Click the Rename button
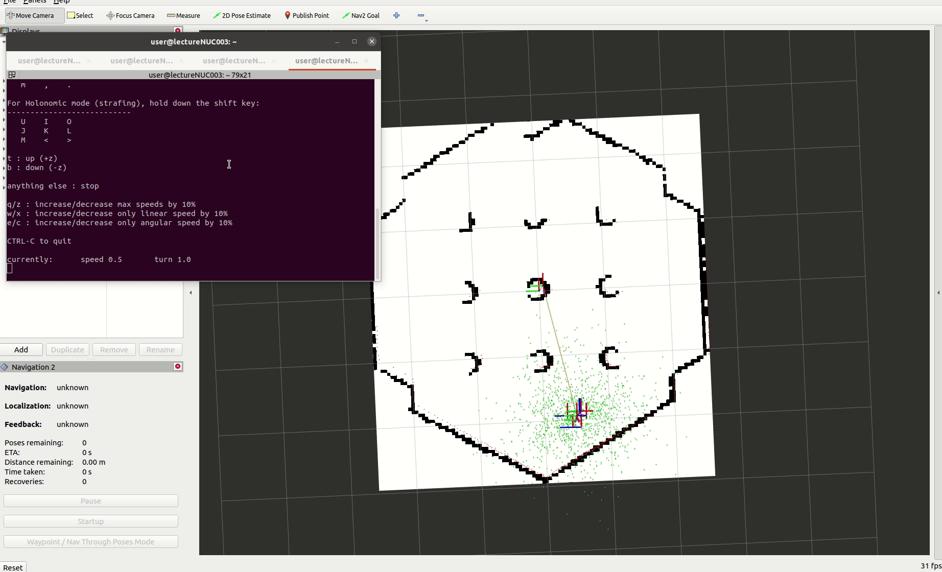The height and width of the screenshot is (572, 942). (160, 349)
